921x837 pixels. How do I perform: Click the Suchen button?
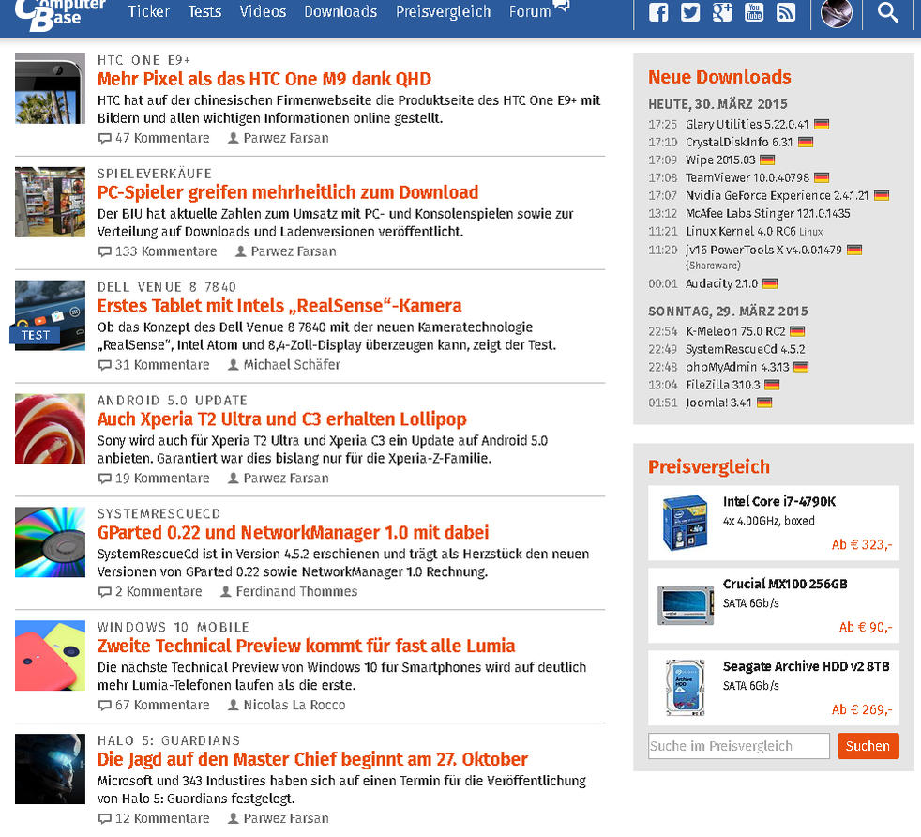point(868,746)
